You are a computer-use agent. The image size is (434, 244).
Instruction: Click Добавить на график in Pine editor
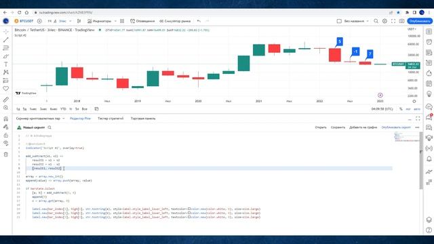tap(363, 127)
